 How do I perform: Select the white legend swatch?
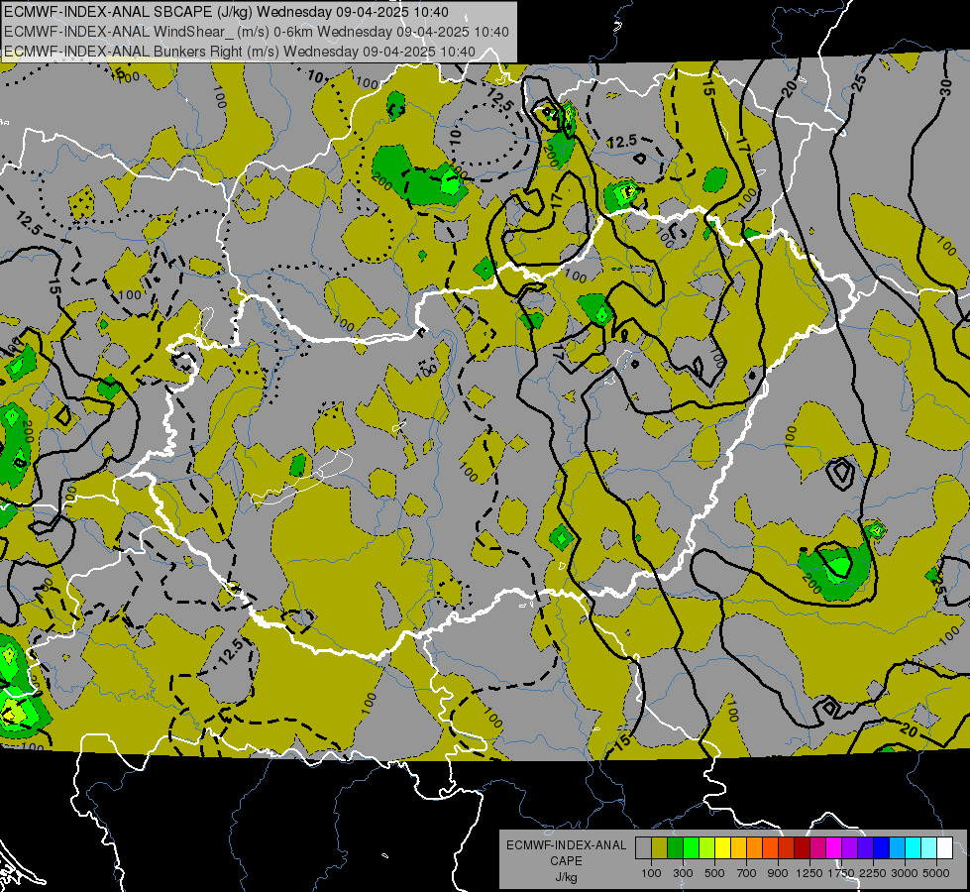click(944, 848)
